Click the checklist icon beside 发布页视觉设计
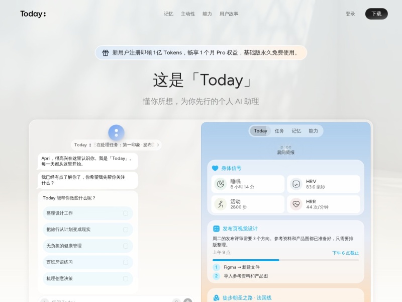This screenshot has height=302, width=402. pyautogui.click(x=216, y=229)
